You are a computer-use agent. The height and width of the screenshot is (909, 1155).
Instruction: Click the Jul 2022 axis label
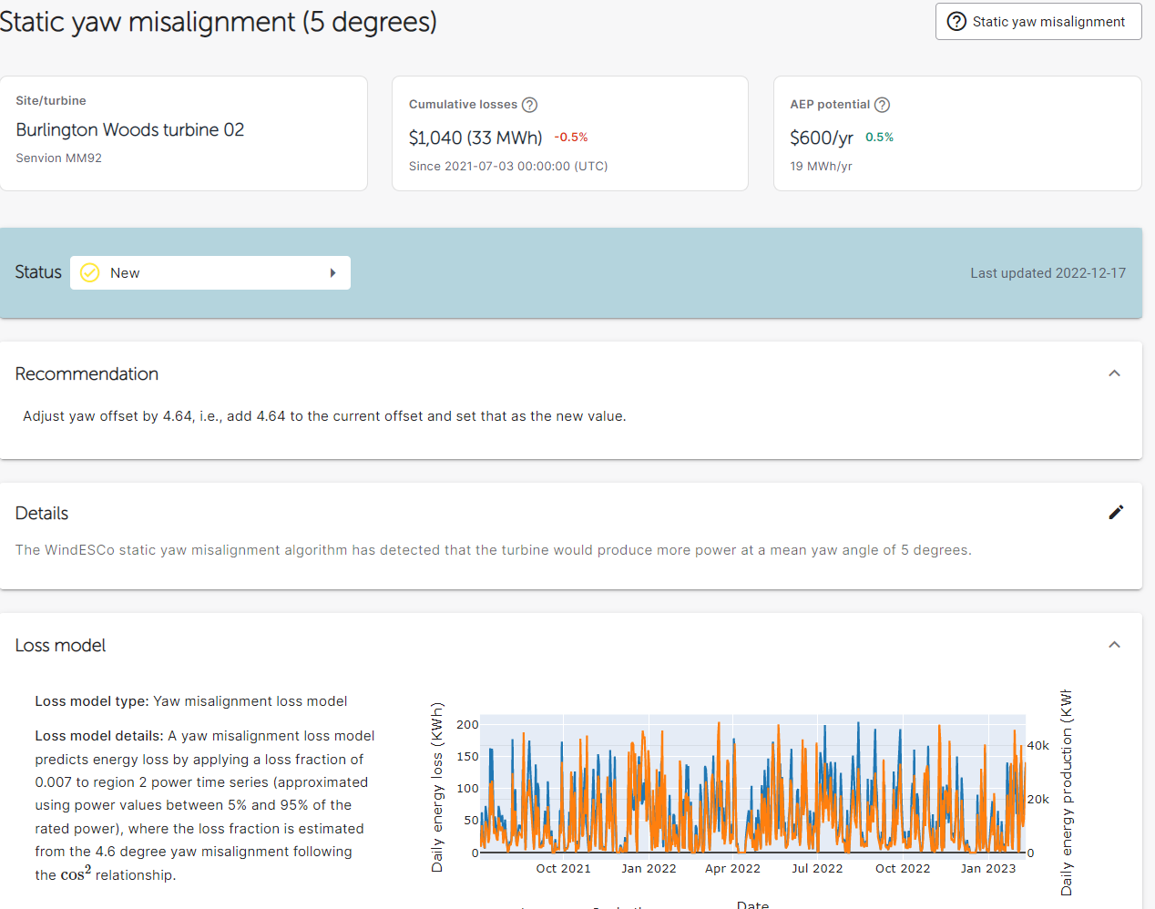click(817, 868)
